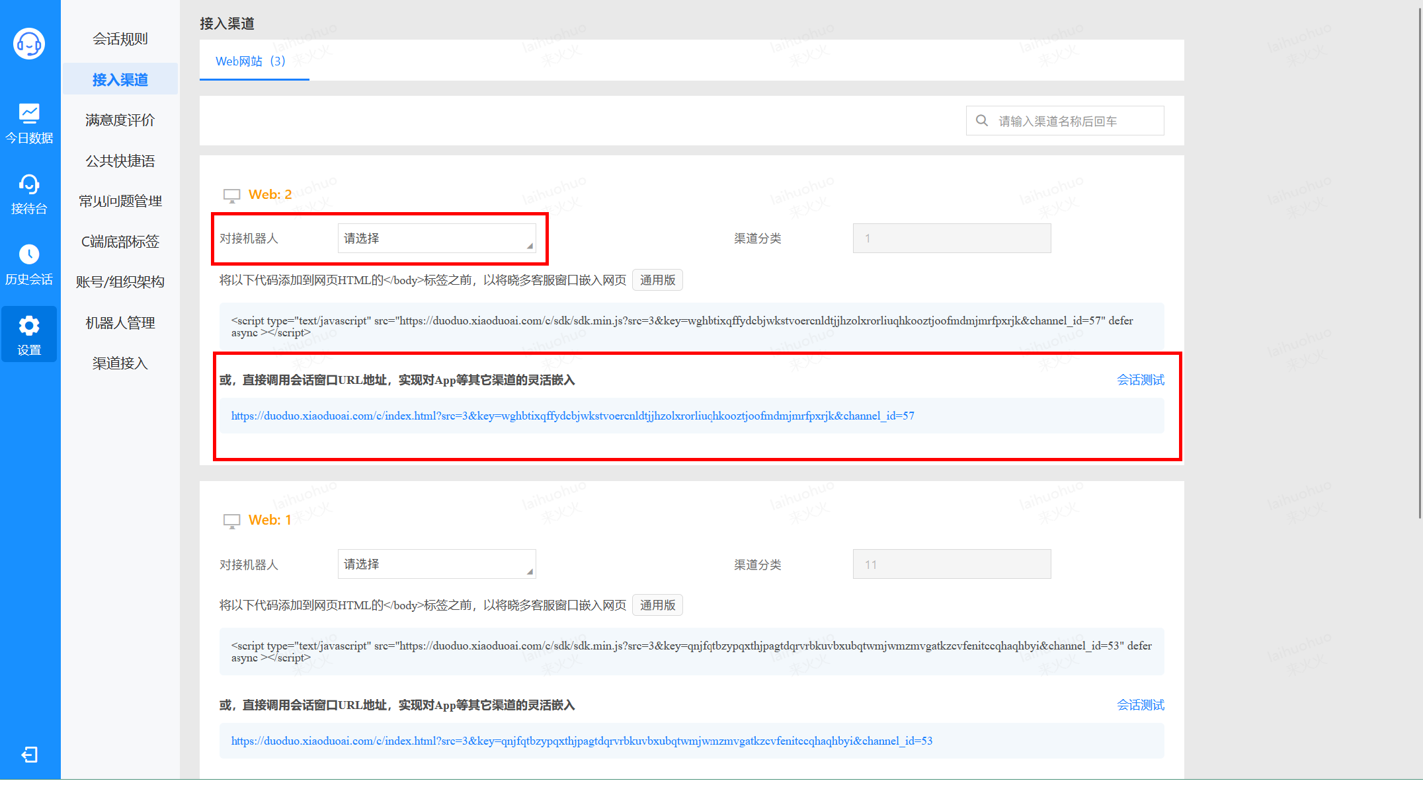This screenshot has width=1423, height=785.
Task: Click monitor icon beside Web: 2
Action: tap(231, 196)
